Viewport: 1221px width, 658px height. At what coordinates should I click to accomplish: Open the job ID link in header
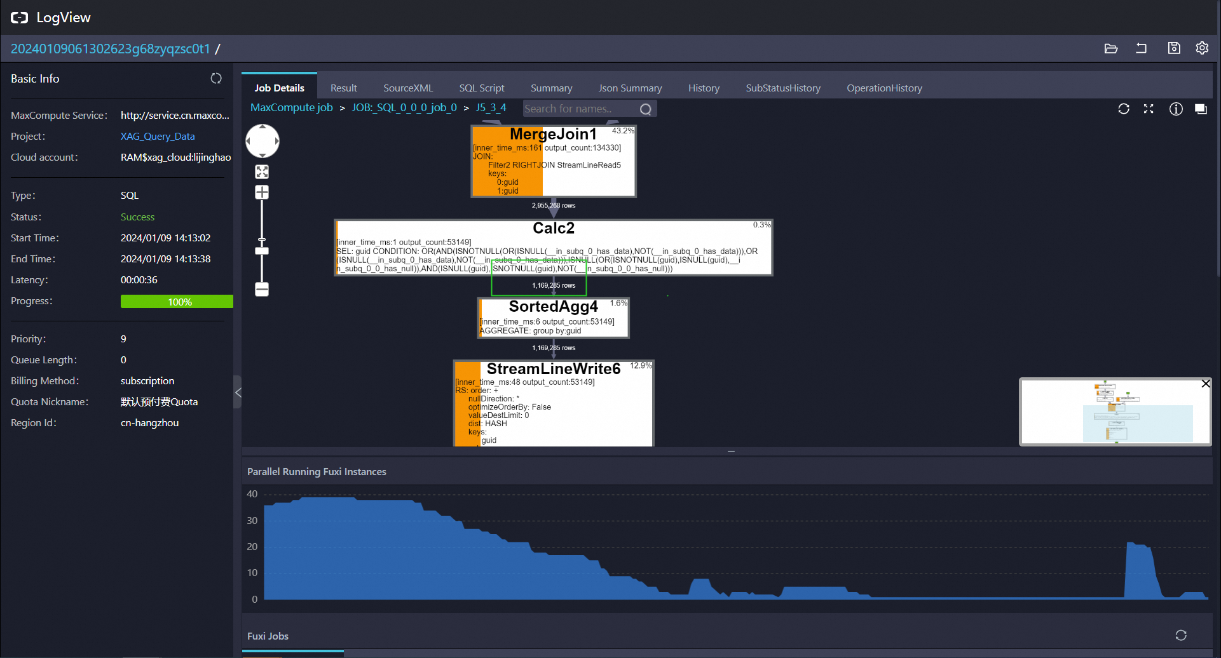click(x=110, y=49)
